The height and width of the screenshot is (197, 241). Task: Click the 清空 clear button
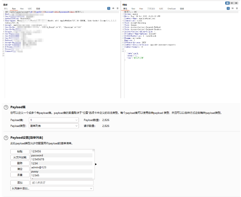[20, 169]
